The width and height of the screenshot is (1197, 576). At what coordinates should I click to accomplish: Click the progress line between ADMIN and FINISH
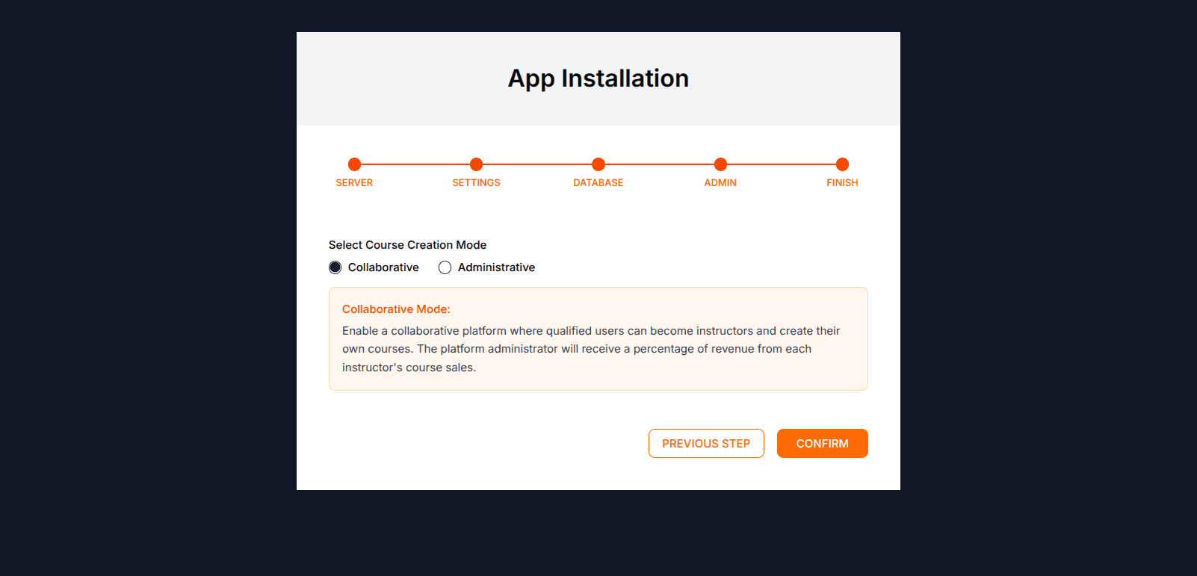[x=781, y=164]
